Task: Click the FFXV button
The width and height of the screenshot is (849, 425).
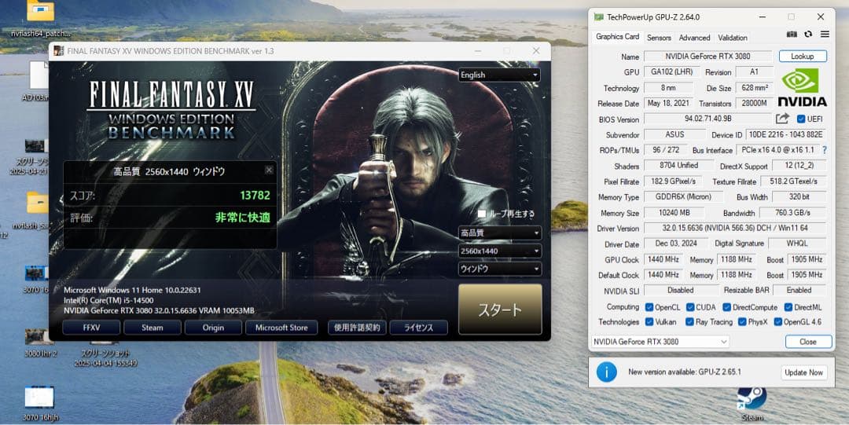Action: [91, 328]
